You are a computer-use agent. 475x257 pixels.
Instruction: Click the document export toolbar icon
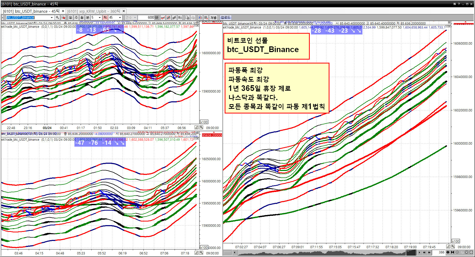(187, 17)
